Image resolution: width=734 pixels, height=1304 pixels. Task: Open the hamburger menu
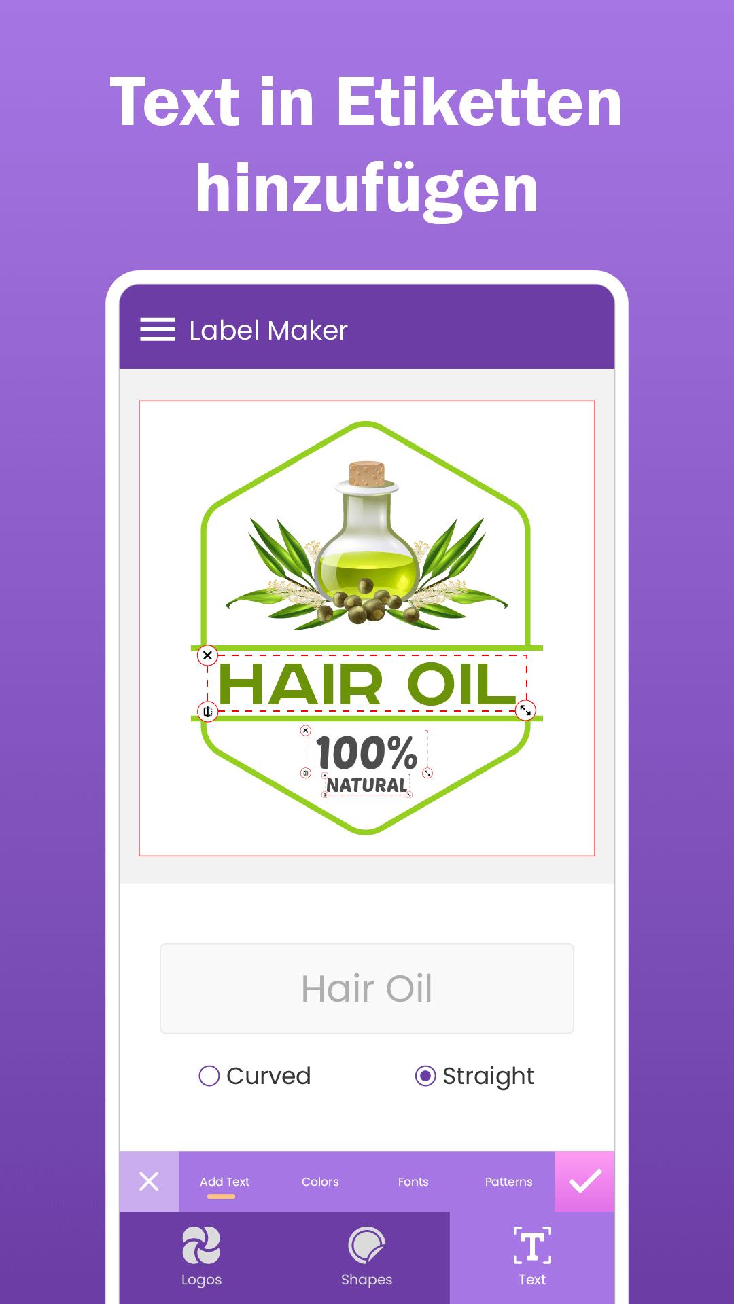coord(158,330)
